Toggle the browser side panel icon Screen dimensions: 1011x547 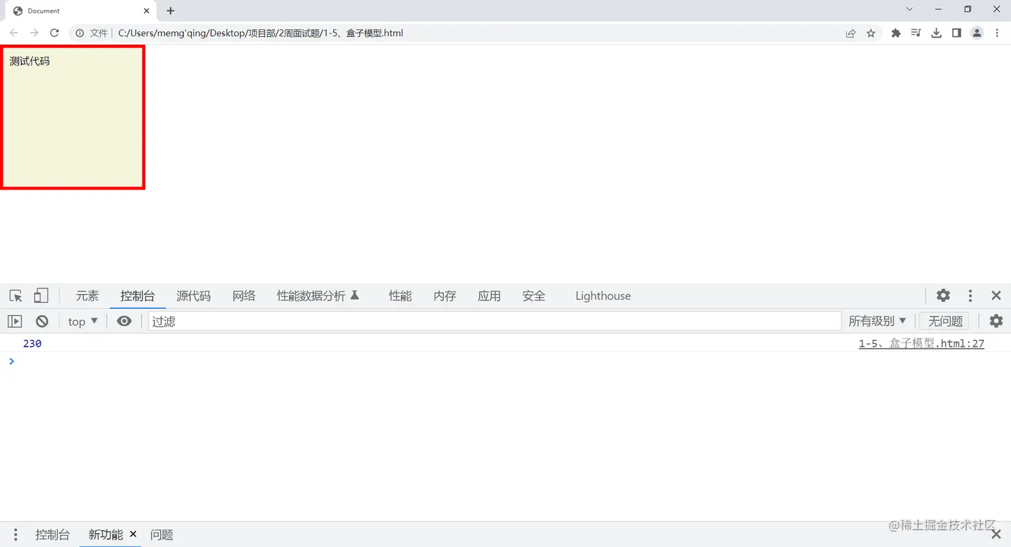click(x=956, y=33)
